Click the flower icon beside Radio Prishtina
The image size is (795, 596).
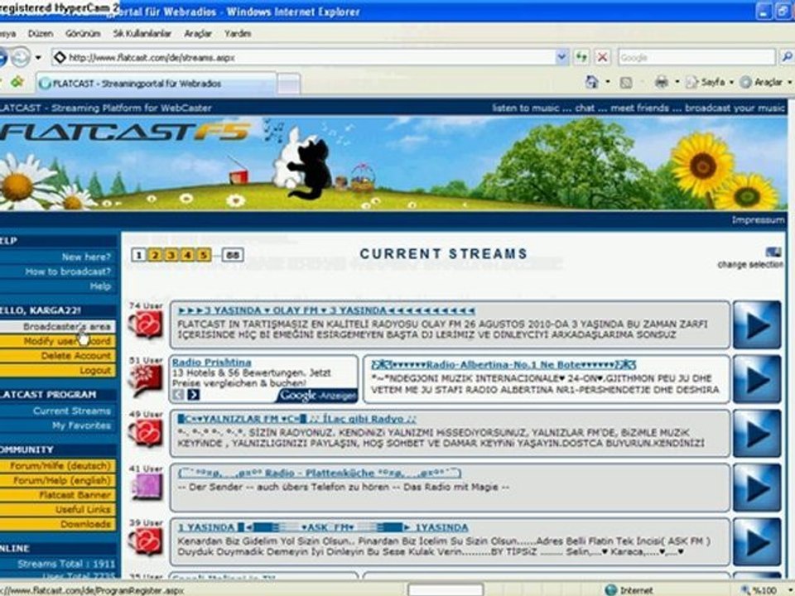tap(146, 380)
